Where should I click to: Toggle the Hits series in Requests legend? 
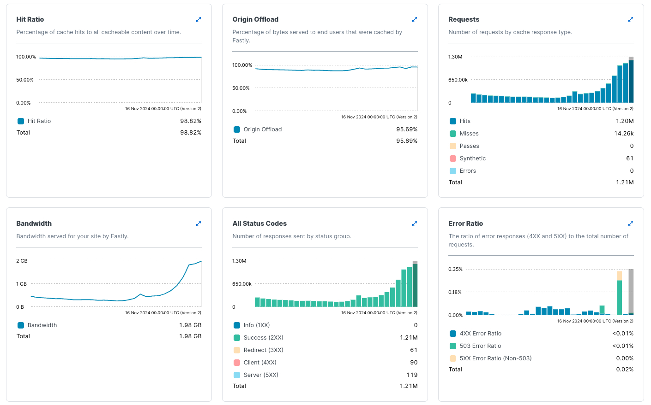[453, 121]
